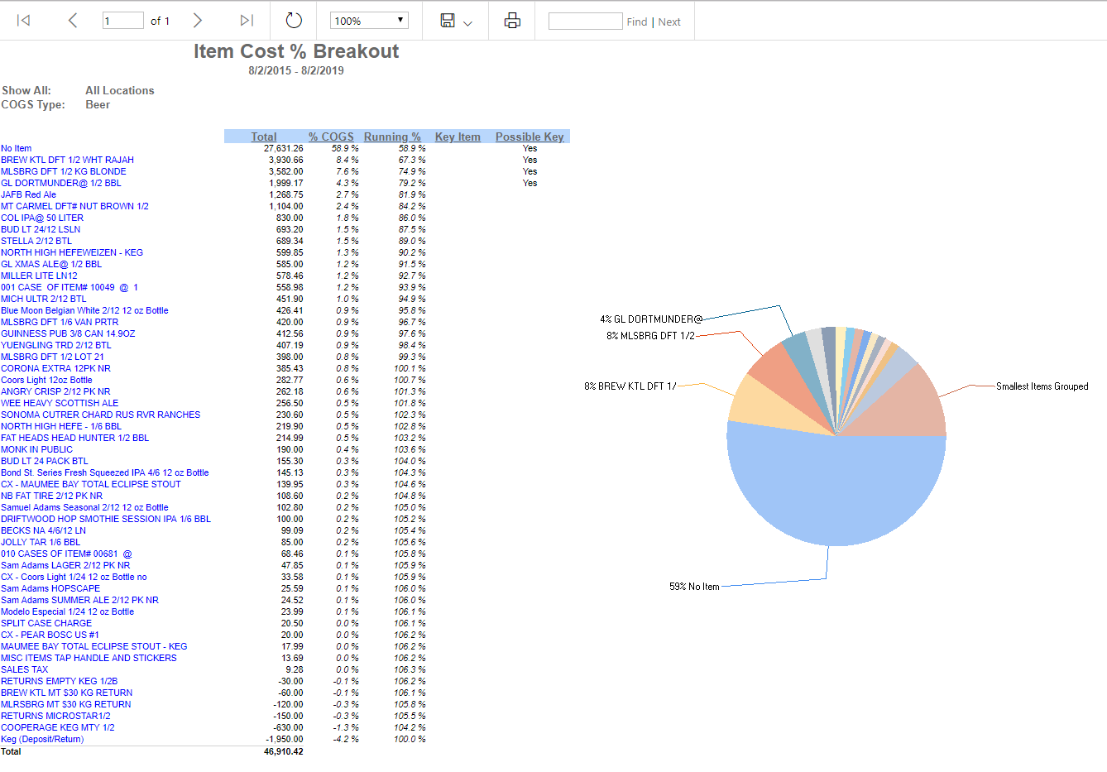Jump to last report page
This screenshot has width=1107, height=772.
tap(247, 21)
